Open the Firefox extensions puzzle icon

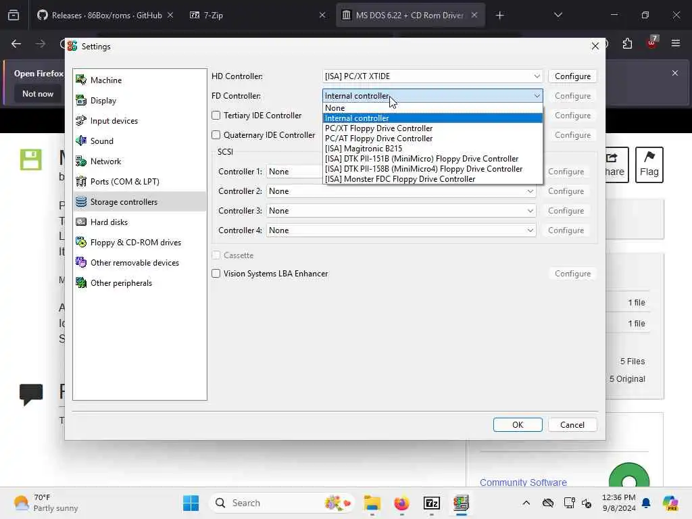point(627,44)
